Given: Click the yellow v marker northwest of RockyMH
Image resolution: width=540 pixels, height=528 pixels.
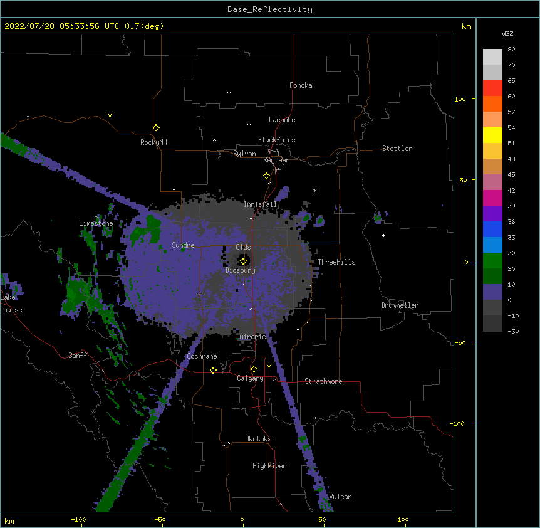Looking at the screenshot, I should (110, 115).
